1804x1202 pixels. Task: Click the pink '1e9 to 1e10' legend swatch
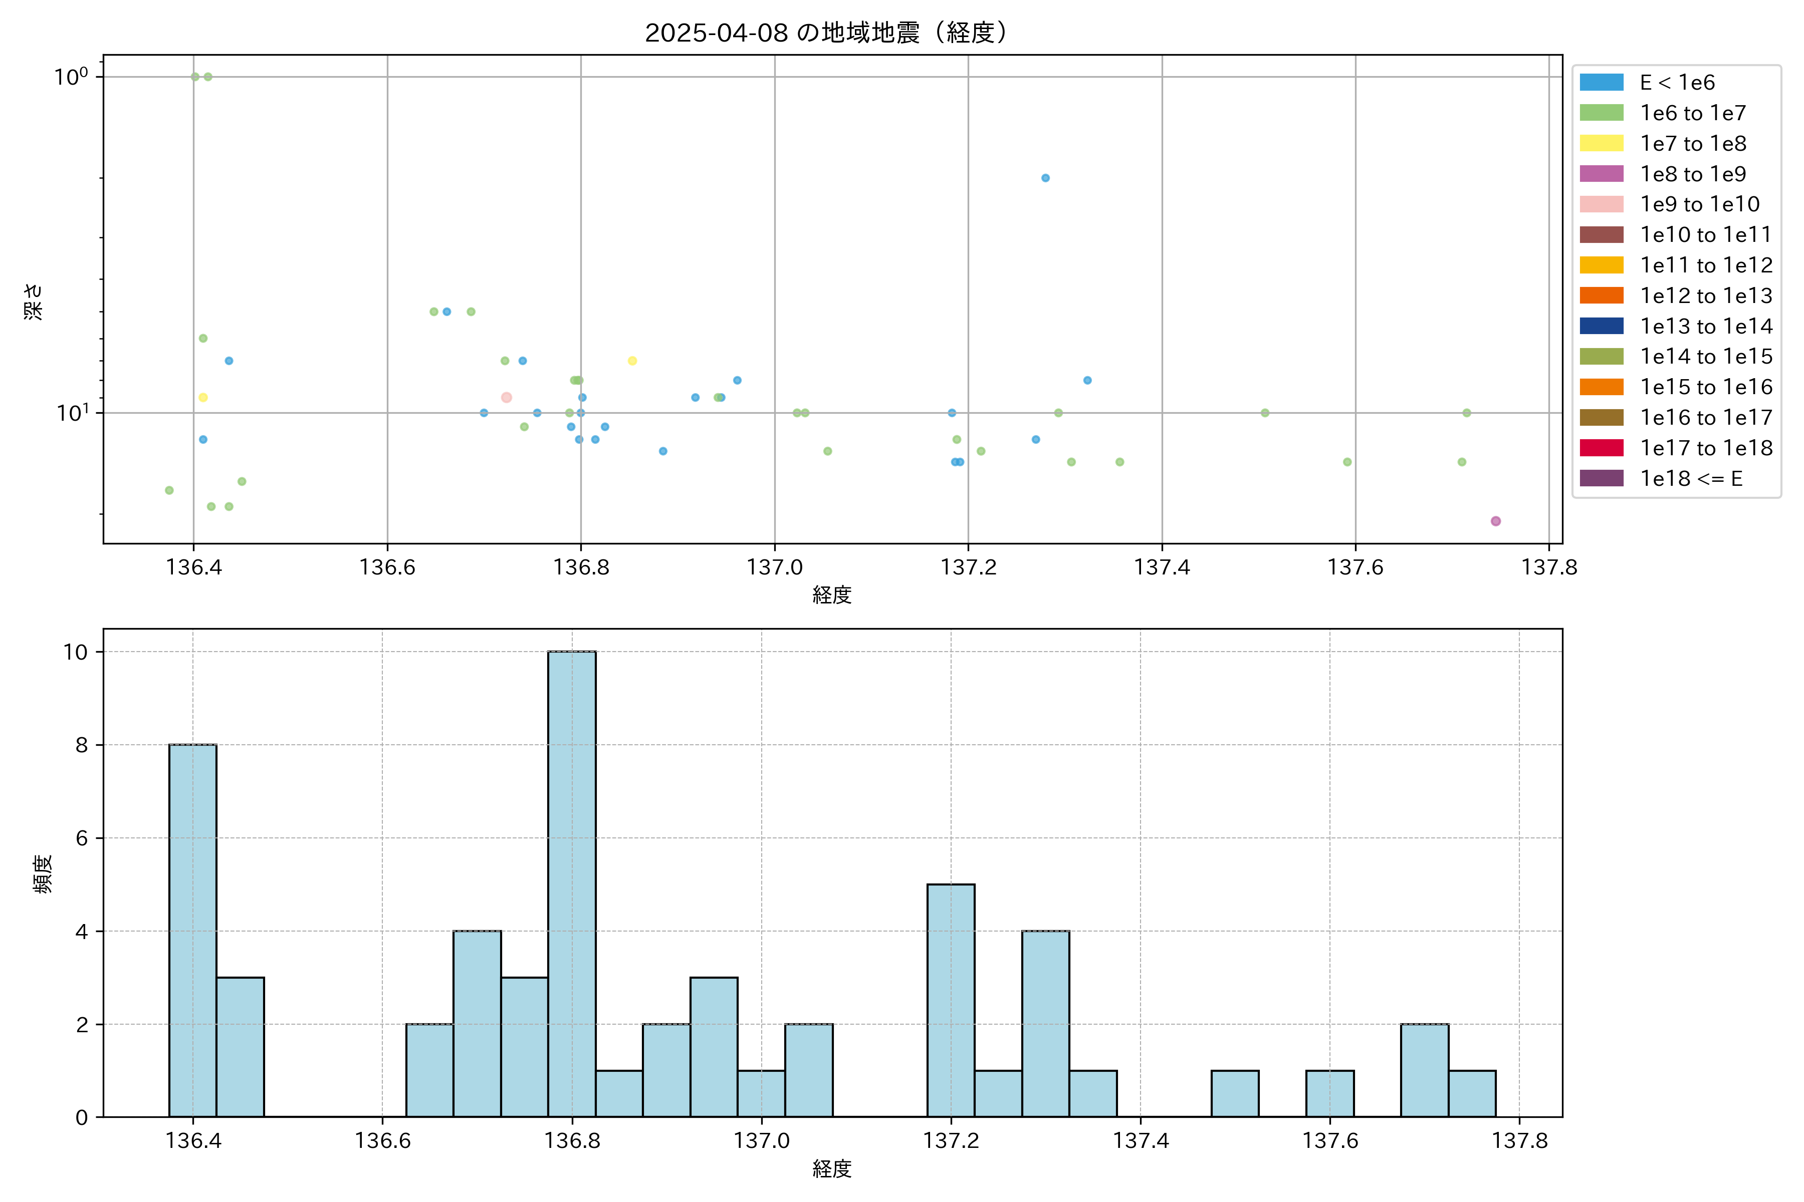coord(1601,205)
